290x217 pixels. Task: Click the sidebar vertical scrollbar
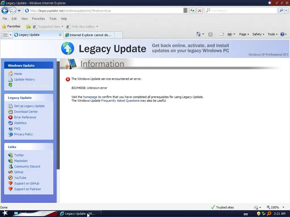pyautogui.click(x=58, y=115)
